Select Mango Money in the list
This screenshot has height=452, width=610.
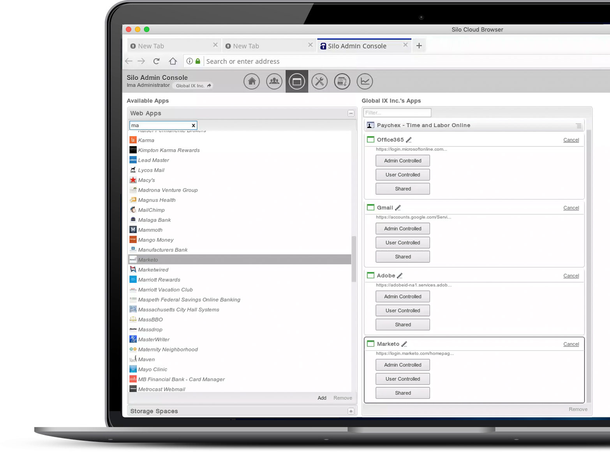pyautogui.click(x=240, y=240)
